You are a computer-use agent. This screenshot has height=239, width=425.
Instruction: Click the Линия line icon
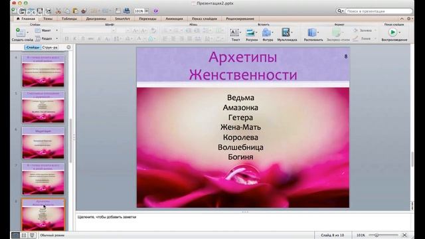point(355,39)
